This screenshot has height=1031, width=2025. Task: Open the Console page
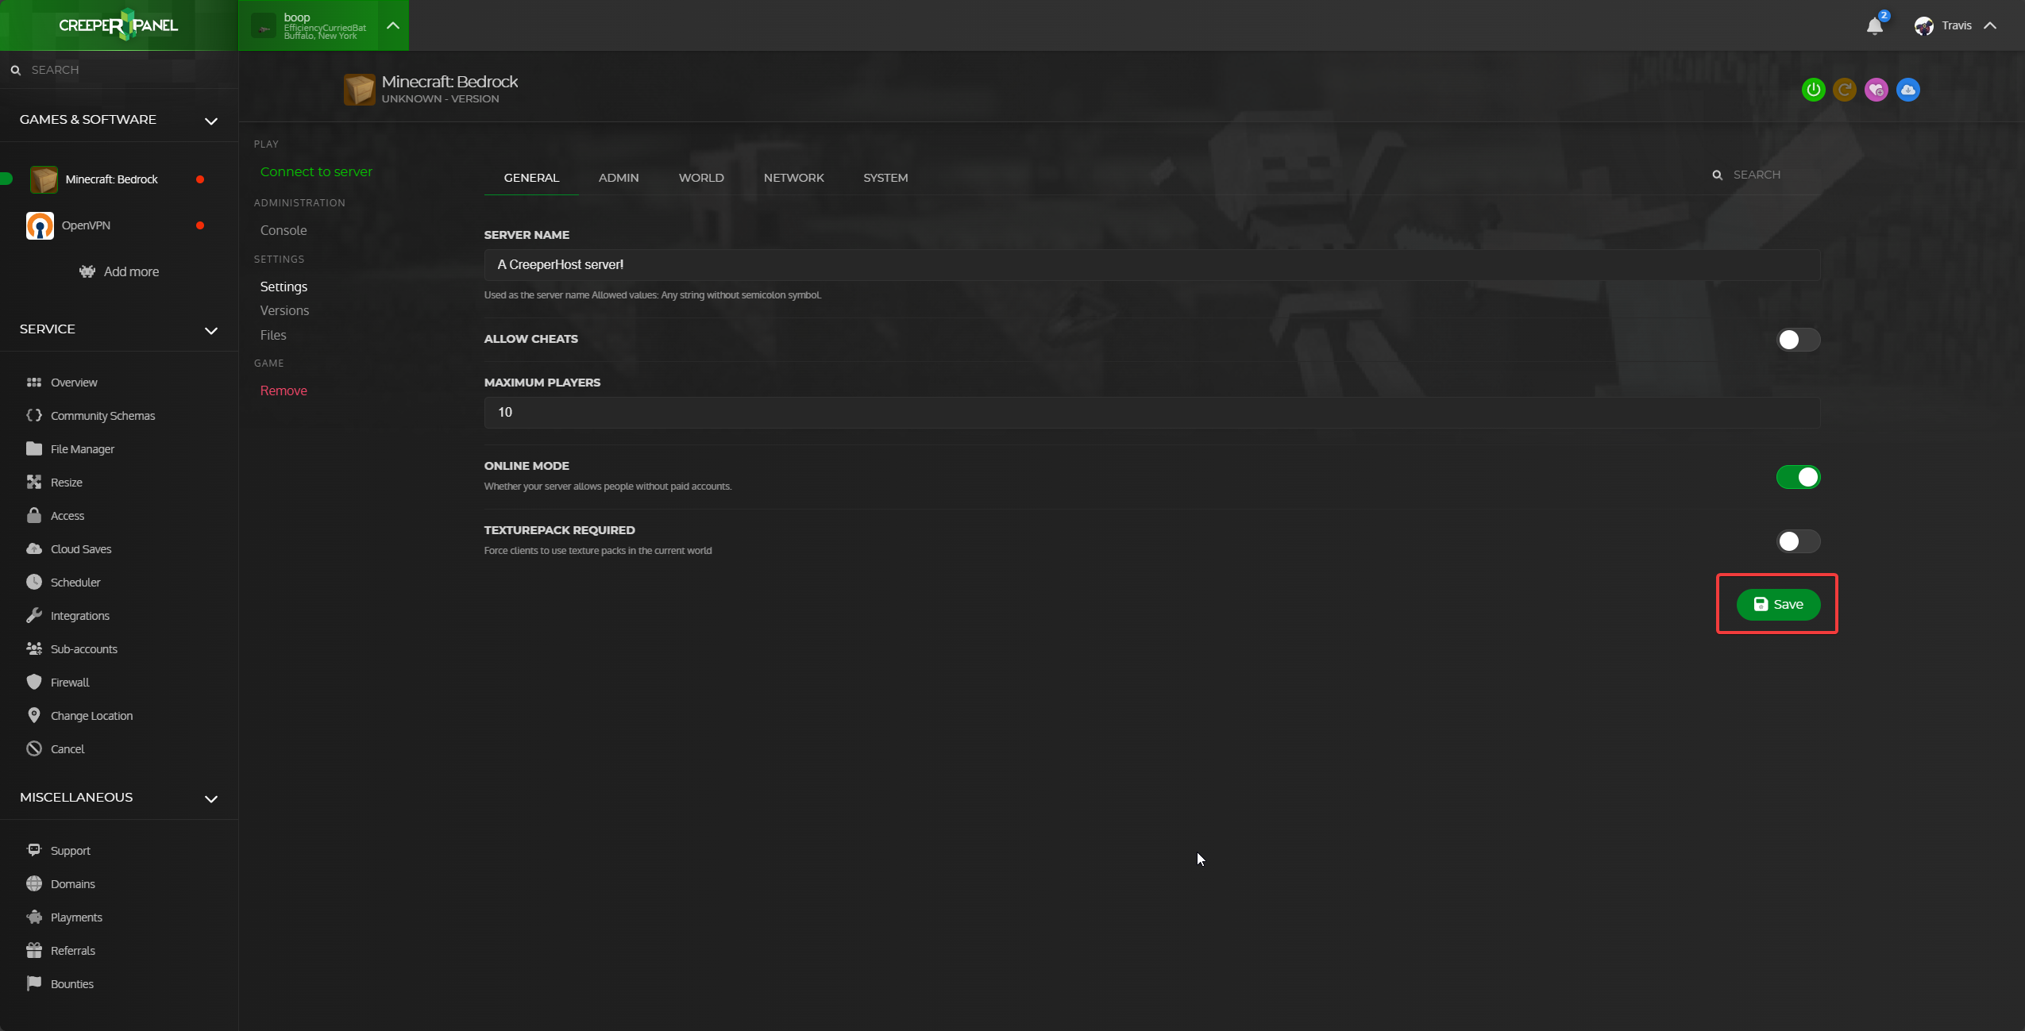point(283,231)
